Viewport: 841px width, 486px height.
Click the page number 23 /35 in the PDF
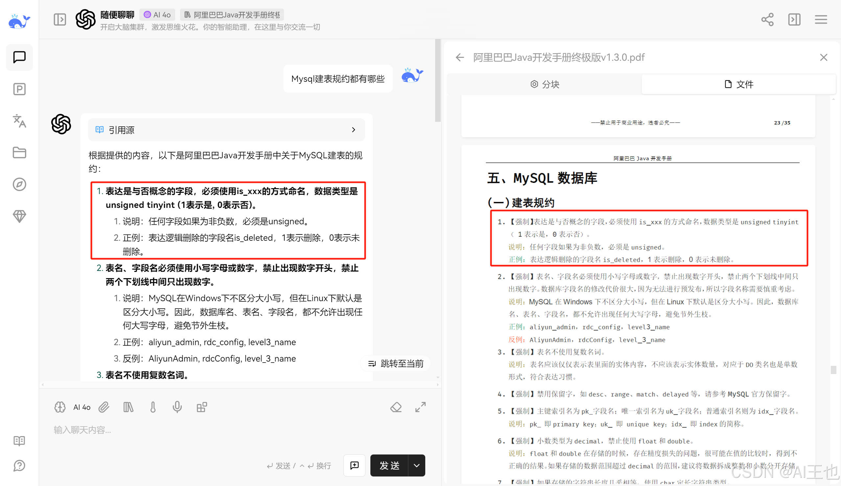point(782,123)
